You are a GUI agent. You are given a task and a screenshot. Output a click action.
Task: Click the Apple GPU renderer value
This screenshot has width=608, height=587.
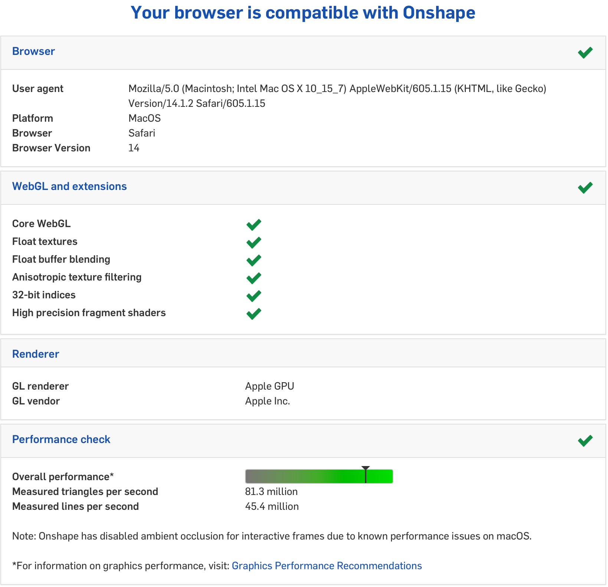(269, 386)
